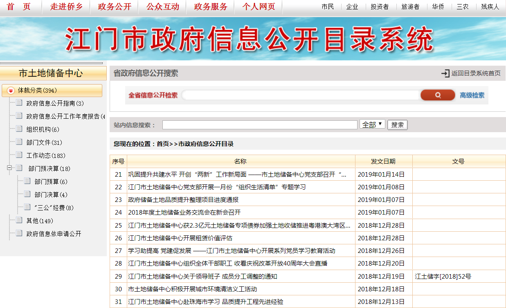This screenshot has height=308, width=506.
Task: Click the red magnifier search button
Action: pos(437,95)
